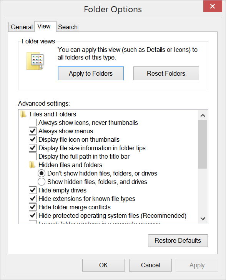Image resolution: width=226 pixels, height=280 pixels.
Task: Click the Hidden files and folders icon
Action: point(32,165)
